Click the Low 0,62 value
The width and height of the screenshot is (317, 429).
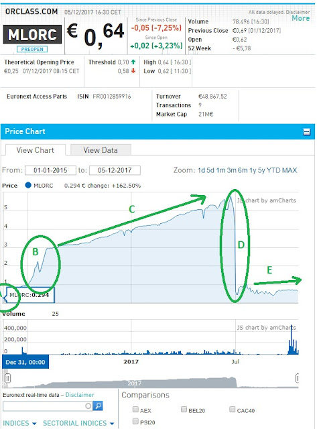point(164,71)
